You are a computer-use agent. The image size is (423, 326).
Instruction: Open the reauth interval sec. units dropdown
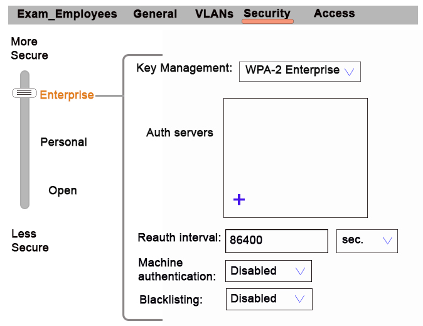(x=367, y=241)
